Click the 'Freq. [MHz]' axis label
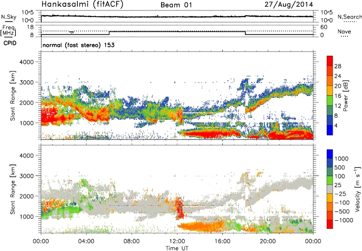Viewport: 362px width, 251px height. pos(8,31)
